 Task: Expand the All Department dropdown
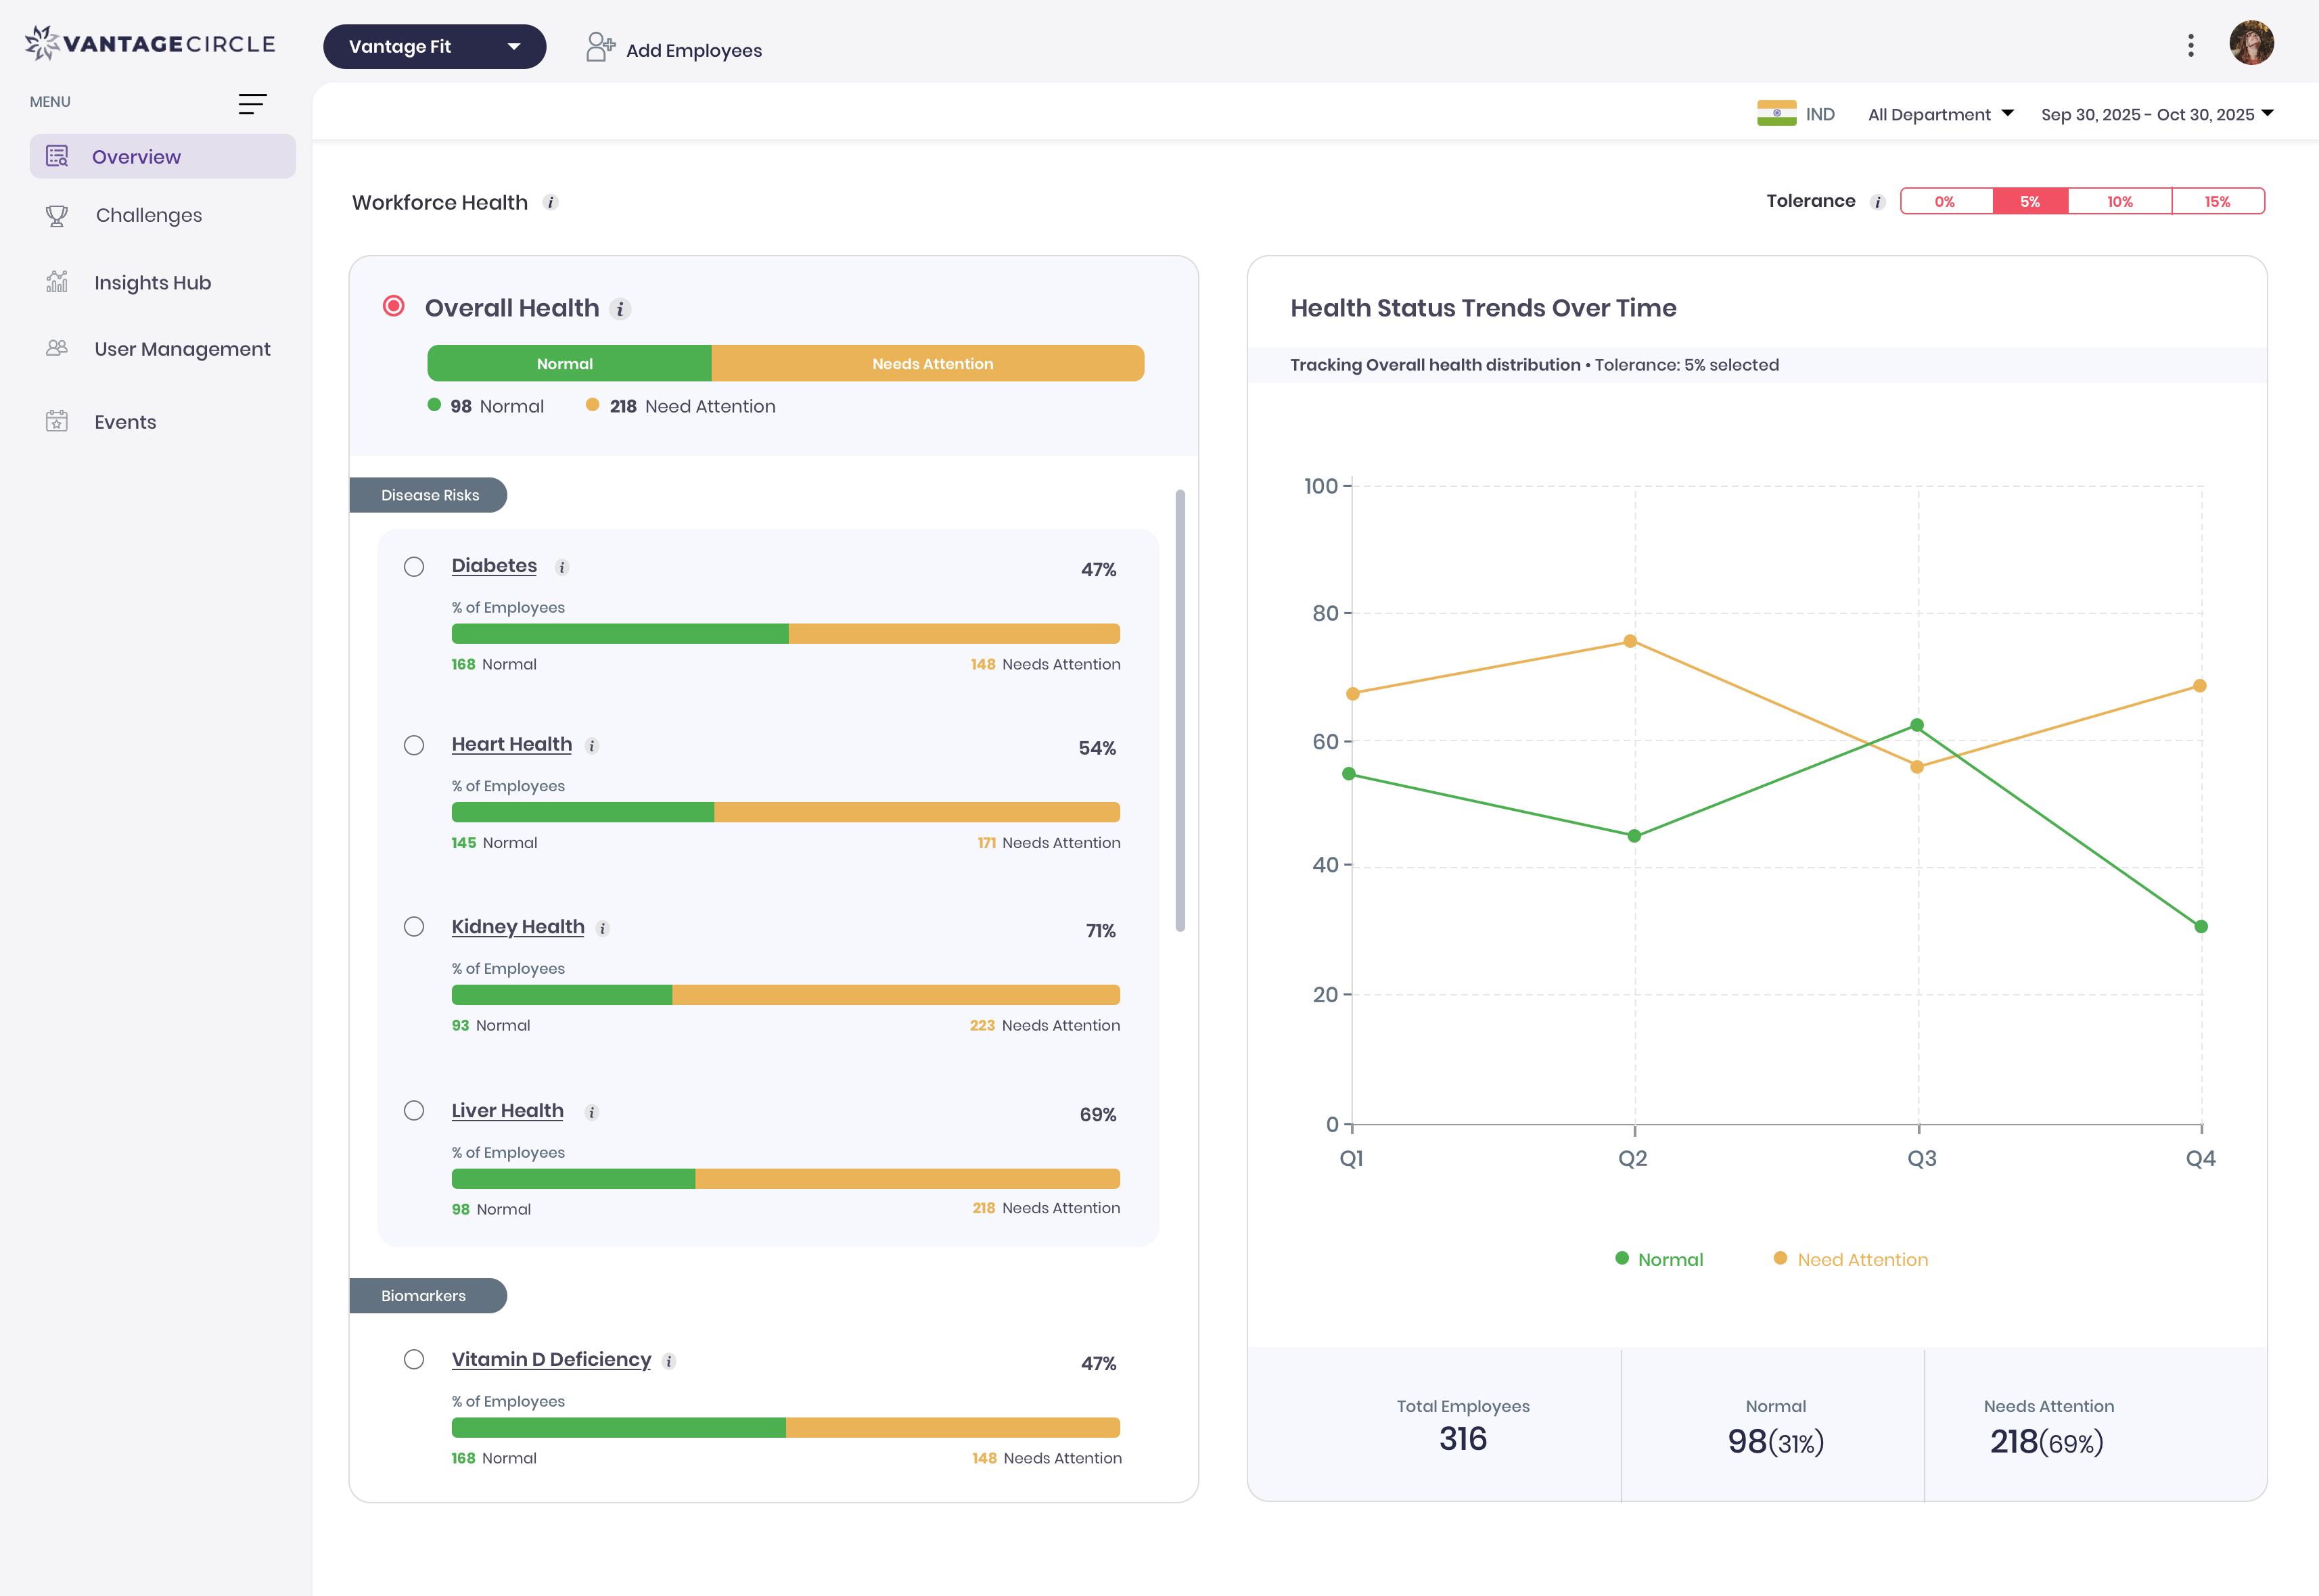pos(1940,114)
